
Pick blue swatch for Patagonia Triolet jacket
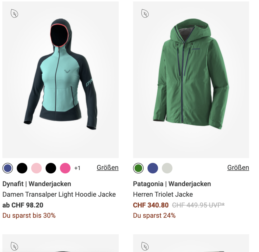(153, 168)
